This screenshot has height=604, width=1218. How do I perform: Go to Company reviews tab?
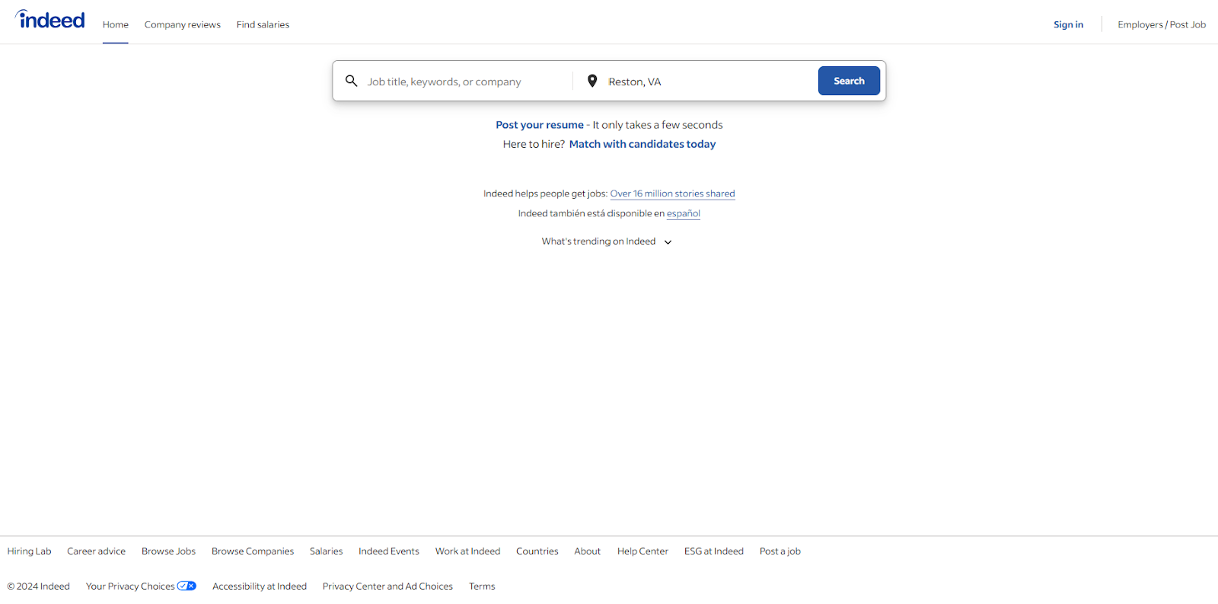(183, 24)
